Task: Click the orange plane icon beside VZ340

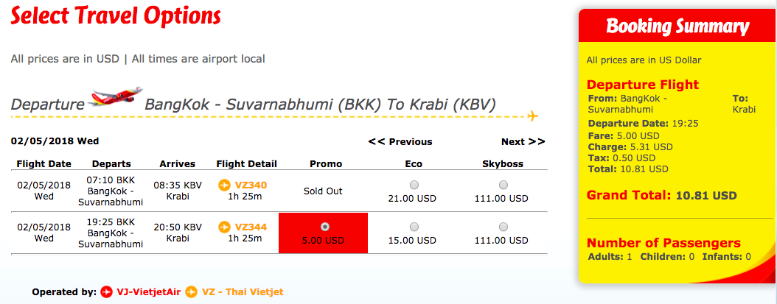Action: (224, 185)
